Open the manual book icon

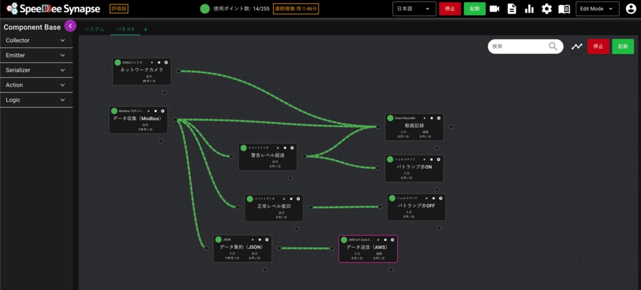tap(564, 9)
